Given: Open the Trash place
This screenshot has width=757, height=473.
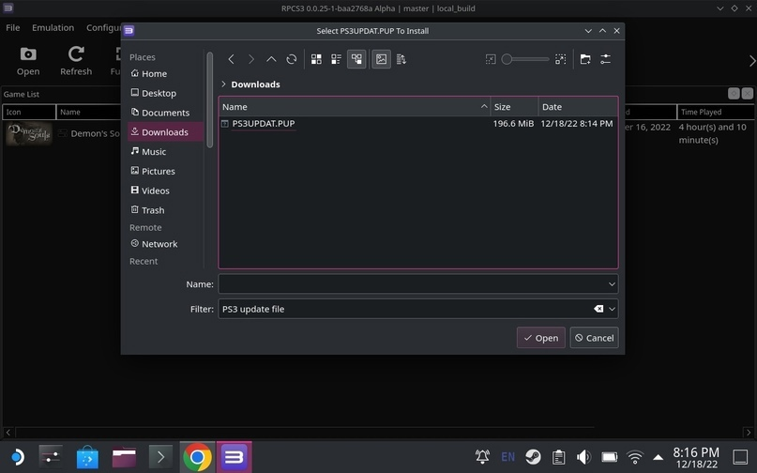Looking at the screenshot, I should click(x=166, y=210).
